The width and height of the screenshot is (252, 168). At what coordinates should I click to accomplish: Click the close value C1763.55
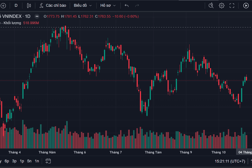[x=103, y=16]
